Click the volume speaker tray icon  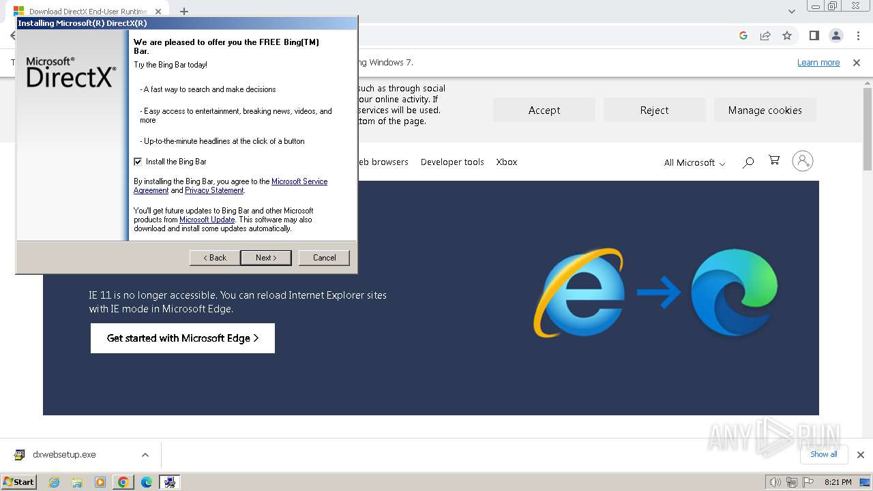[x=775, y=482]
